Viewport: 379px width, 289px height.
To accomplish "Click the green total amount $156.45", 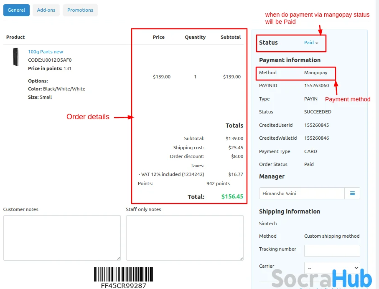I will (232, 196).
